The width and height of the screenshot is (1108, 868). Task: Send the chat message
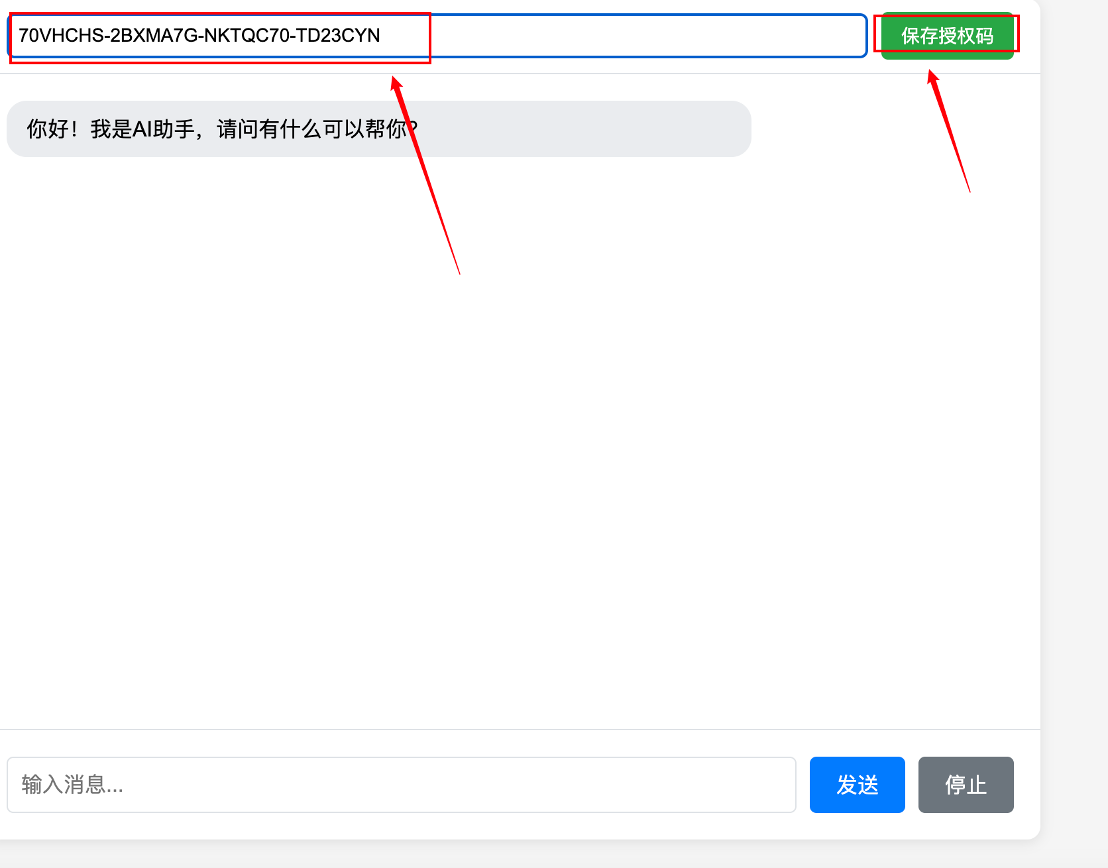857,785
